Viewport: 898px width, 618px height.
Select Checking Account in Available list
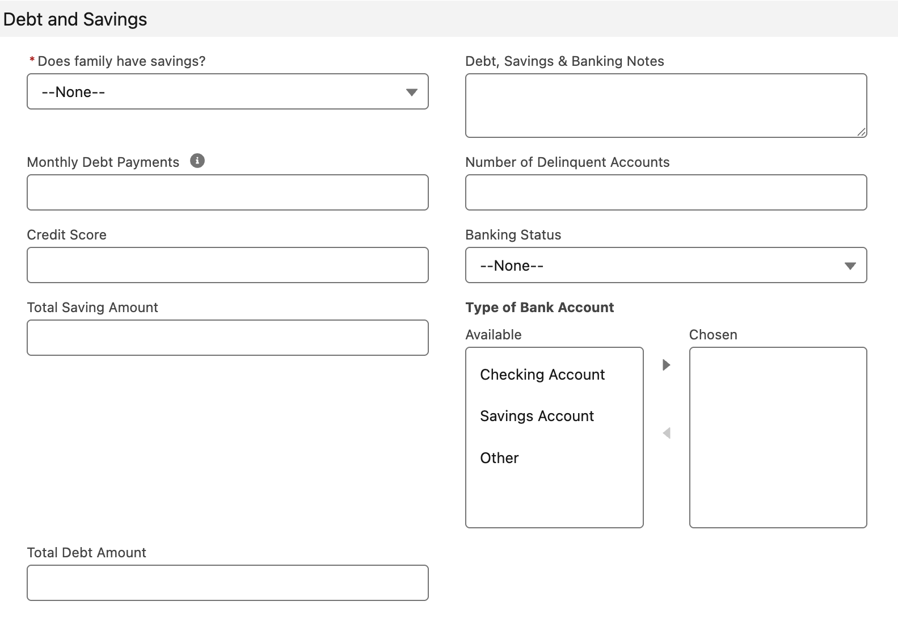tap(542, 375)
